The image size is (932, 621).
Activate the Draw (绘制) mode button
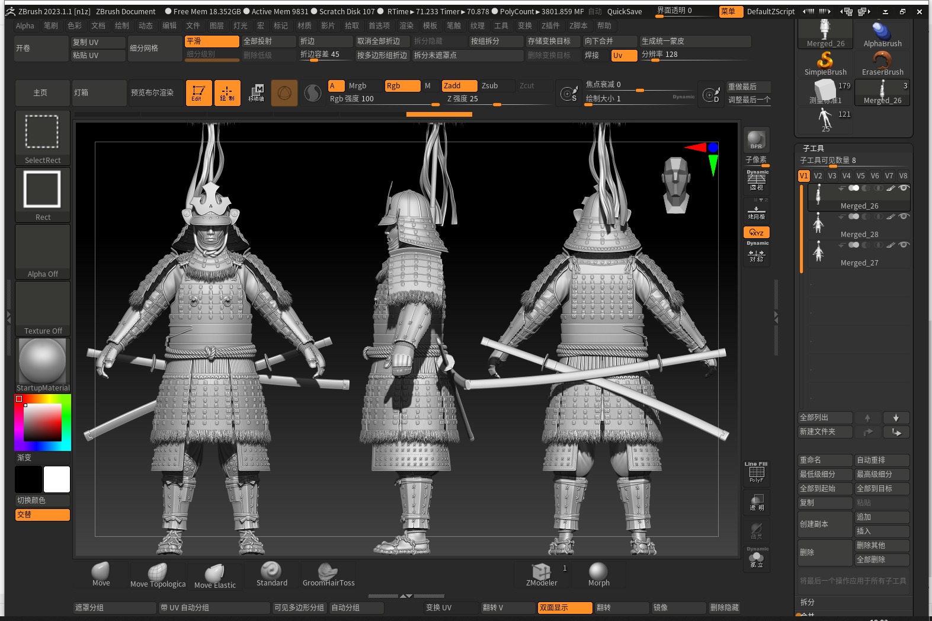227,93
